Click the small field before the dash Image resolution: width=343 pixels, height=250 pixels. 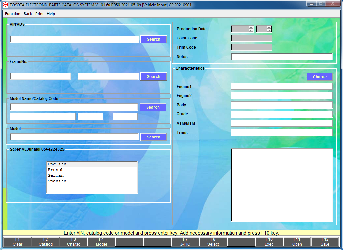tap(90, 117)
